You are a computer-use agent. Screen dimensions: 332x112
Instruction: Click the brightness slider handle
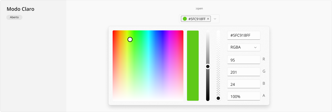pyautogui.click(x=208, y=66)
